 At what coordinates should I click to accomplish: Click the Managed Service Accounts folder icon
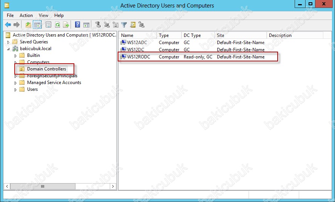22,83
